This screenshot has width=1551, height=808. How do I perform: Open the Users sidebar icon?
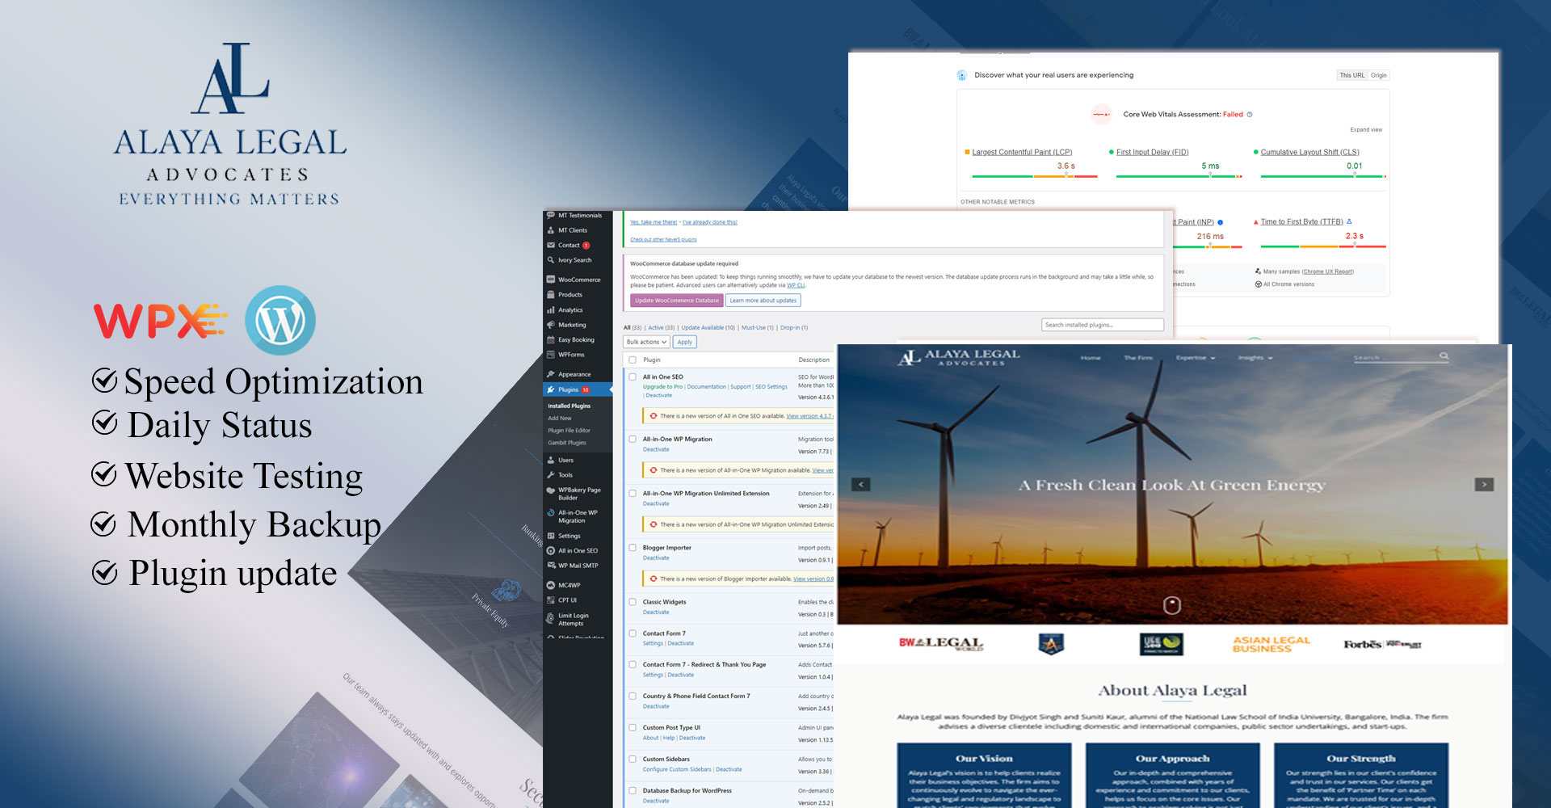tap(551, 460)
